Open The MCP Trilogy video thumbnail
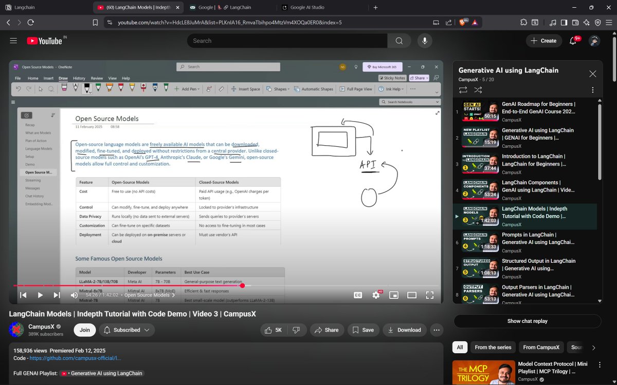 484,373
